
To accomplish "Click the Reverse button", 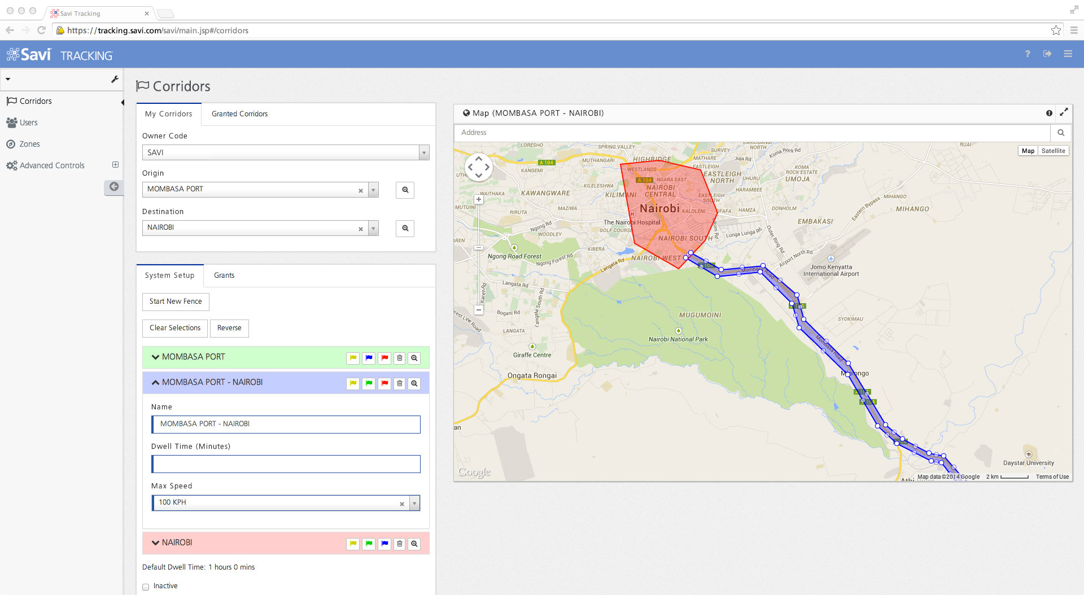I will (229, 328).
